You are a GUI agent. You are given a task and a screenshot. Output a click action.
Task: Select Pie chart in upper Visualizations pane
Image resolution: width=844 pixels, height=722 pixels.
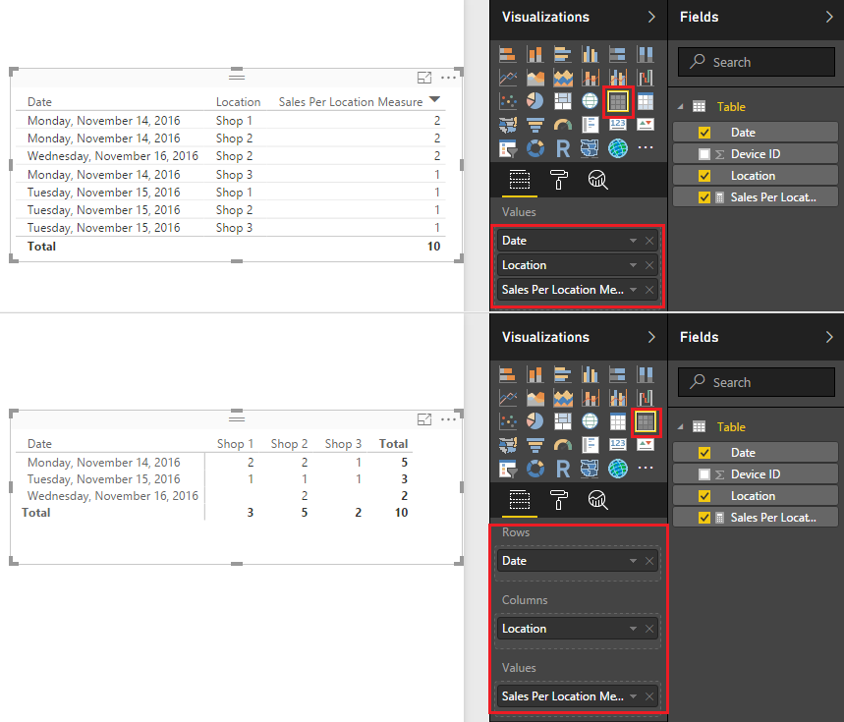point(535,101)
